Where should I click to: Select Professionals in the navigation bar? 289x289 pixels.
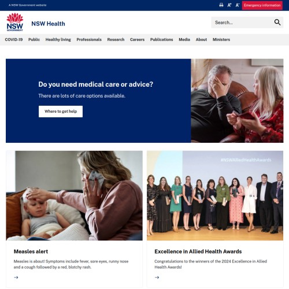click(89, 39)
